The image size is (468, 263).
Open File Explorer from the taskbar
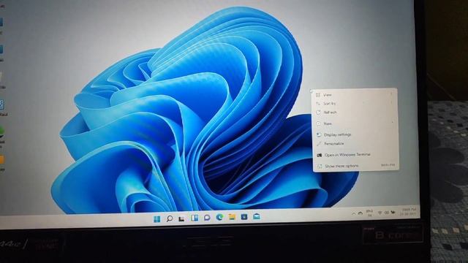click(232, 217)
